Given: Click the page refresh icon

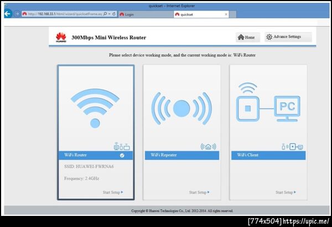Looking at the screenshot, I should click(114, 14).
